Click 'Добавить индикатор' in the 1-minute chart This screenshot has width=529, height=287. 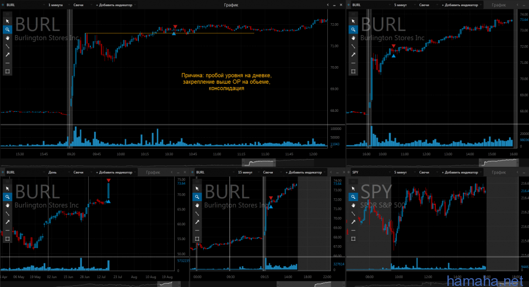click(115, 4)
